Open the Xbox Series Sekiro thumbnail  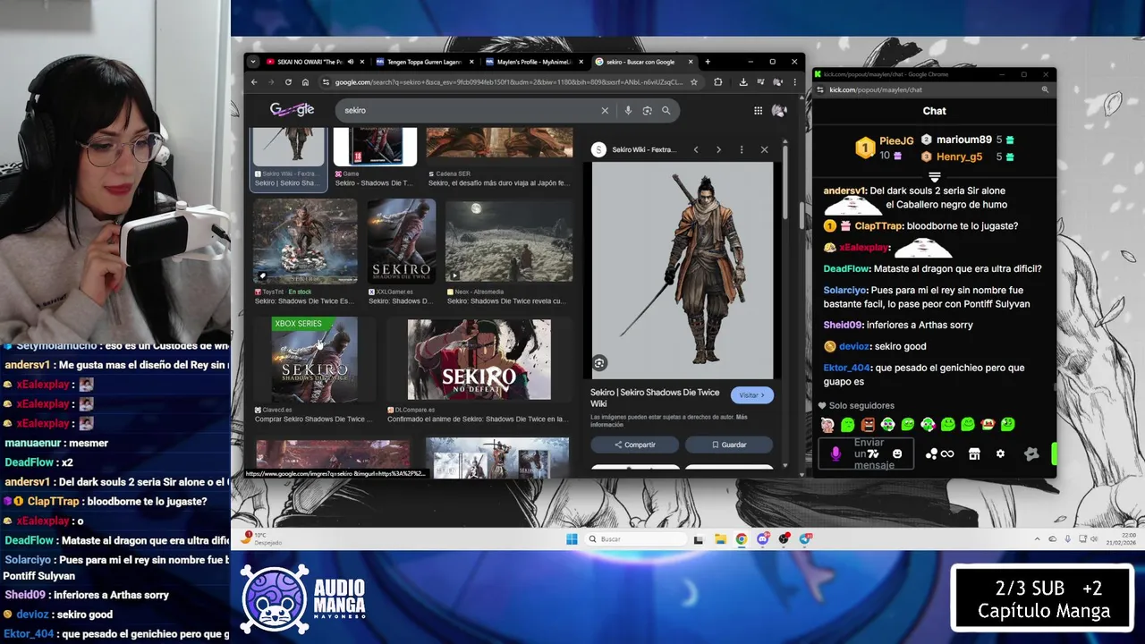(x=314, y=360)
